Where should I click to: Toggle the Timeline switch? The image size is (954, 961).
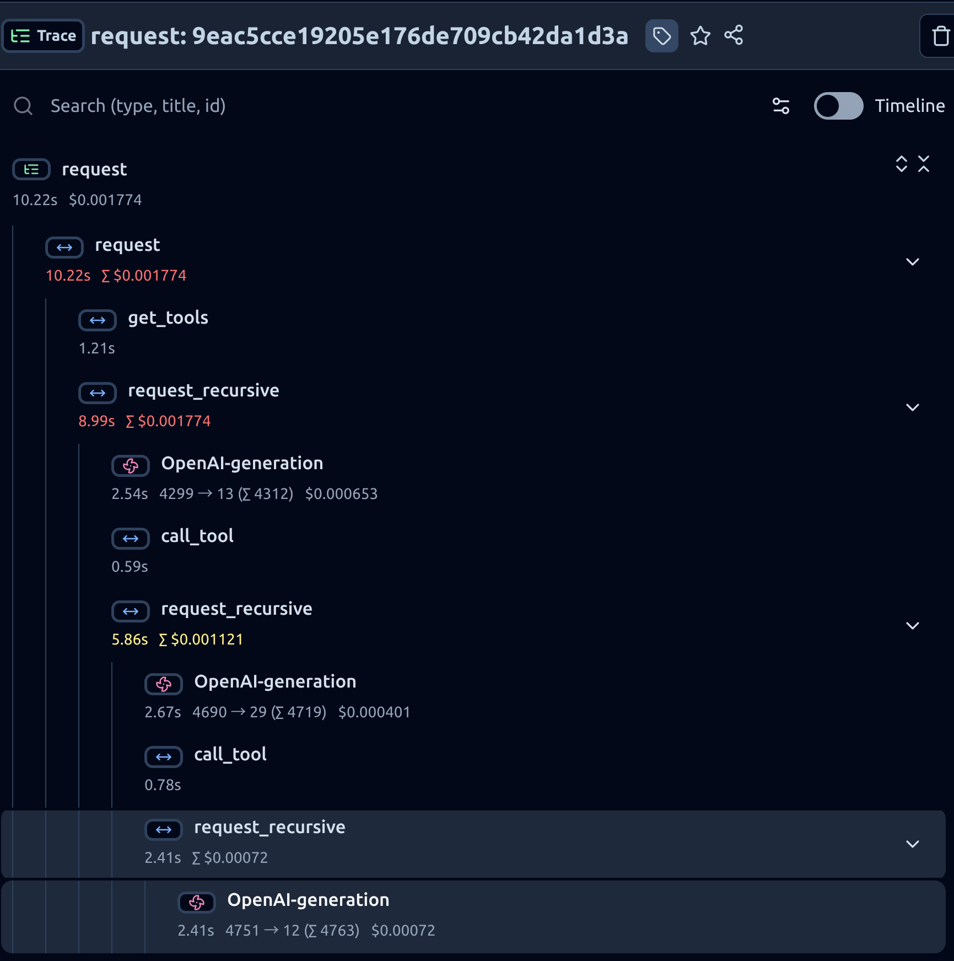tap(838, 106)
